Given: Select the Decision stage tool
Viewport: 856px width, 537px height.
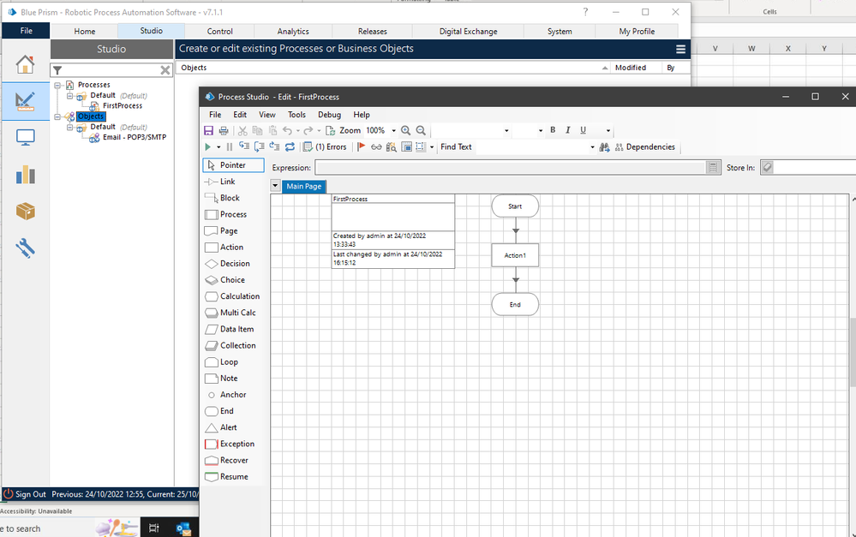Looking at the screenshot, I should click(234, 264).
